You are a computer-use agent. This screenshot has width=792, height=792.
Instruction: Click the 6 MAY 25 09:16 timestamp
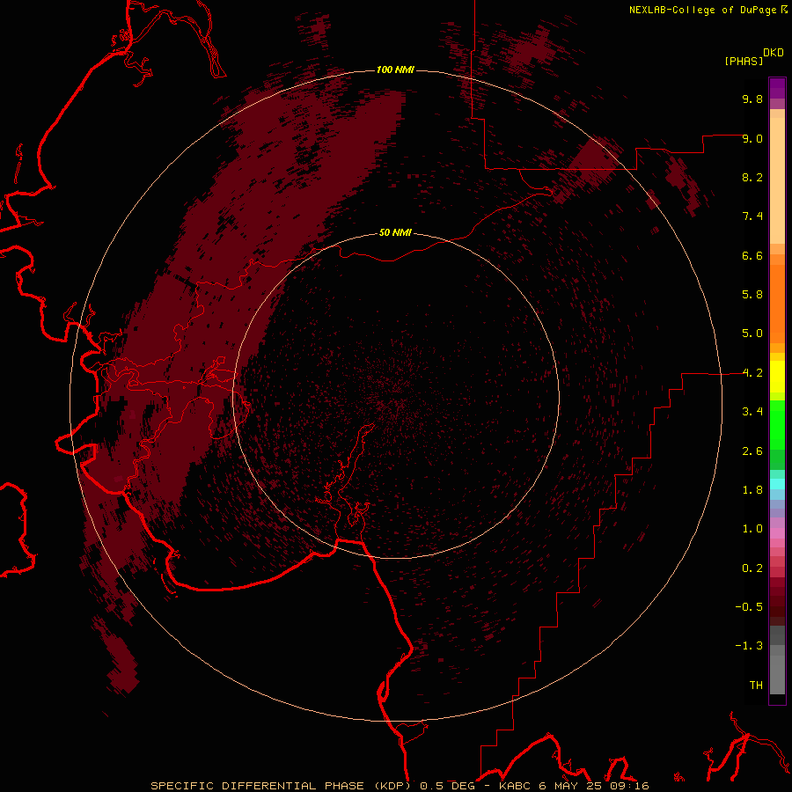point(593,786)
